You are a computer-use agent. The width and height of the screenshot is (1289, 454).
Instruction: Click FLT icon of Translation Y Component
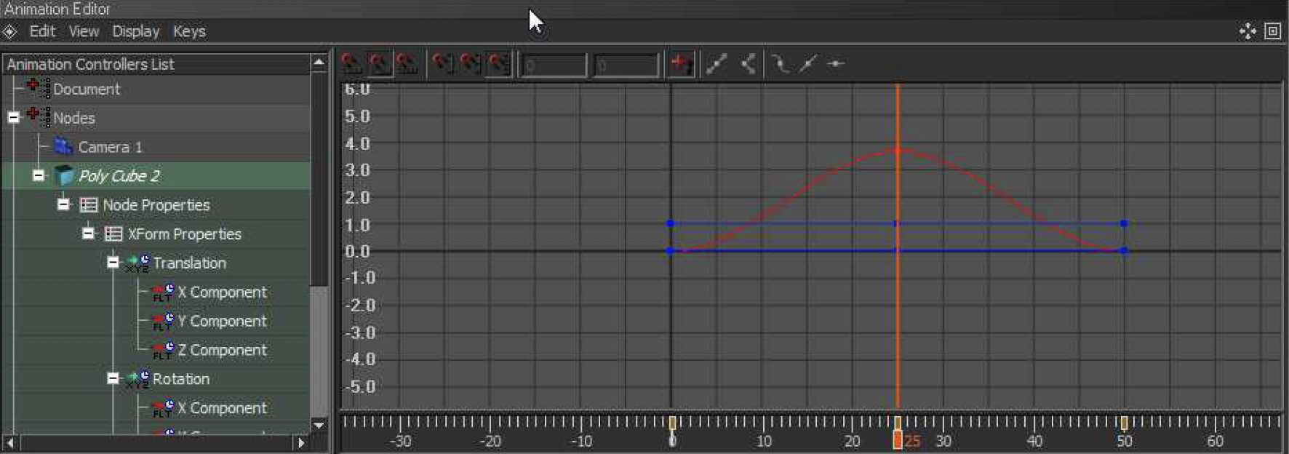[x=163, y=322]
